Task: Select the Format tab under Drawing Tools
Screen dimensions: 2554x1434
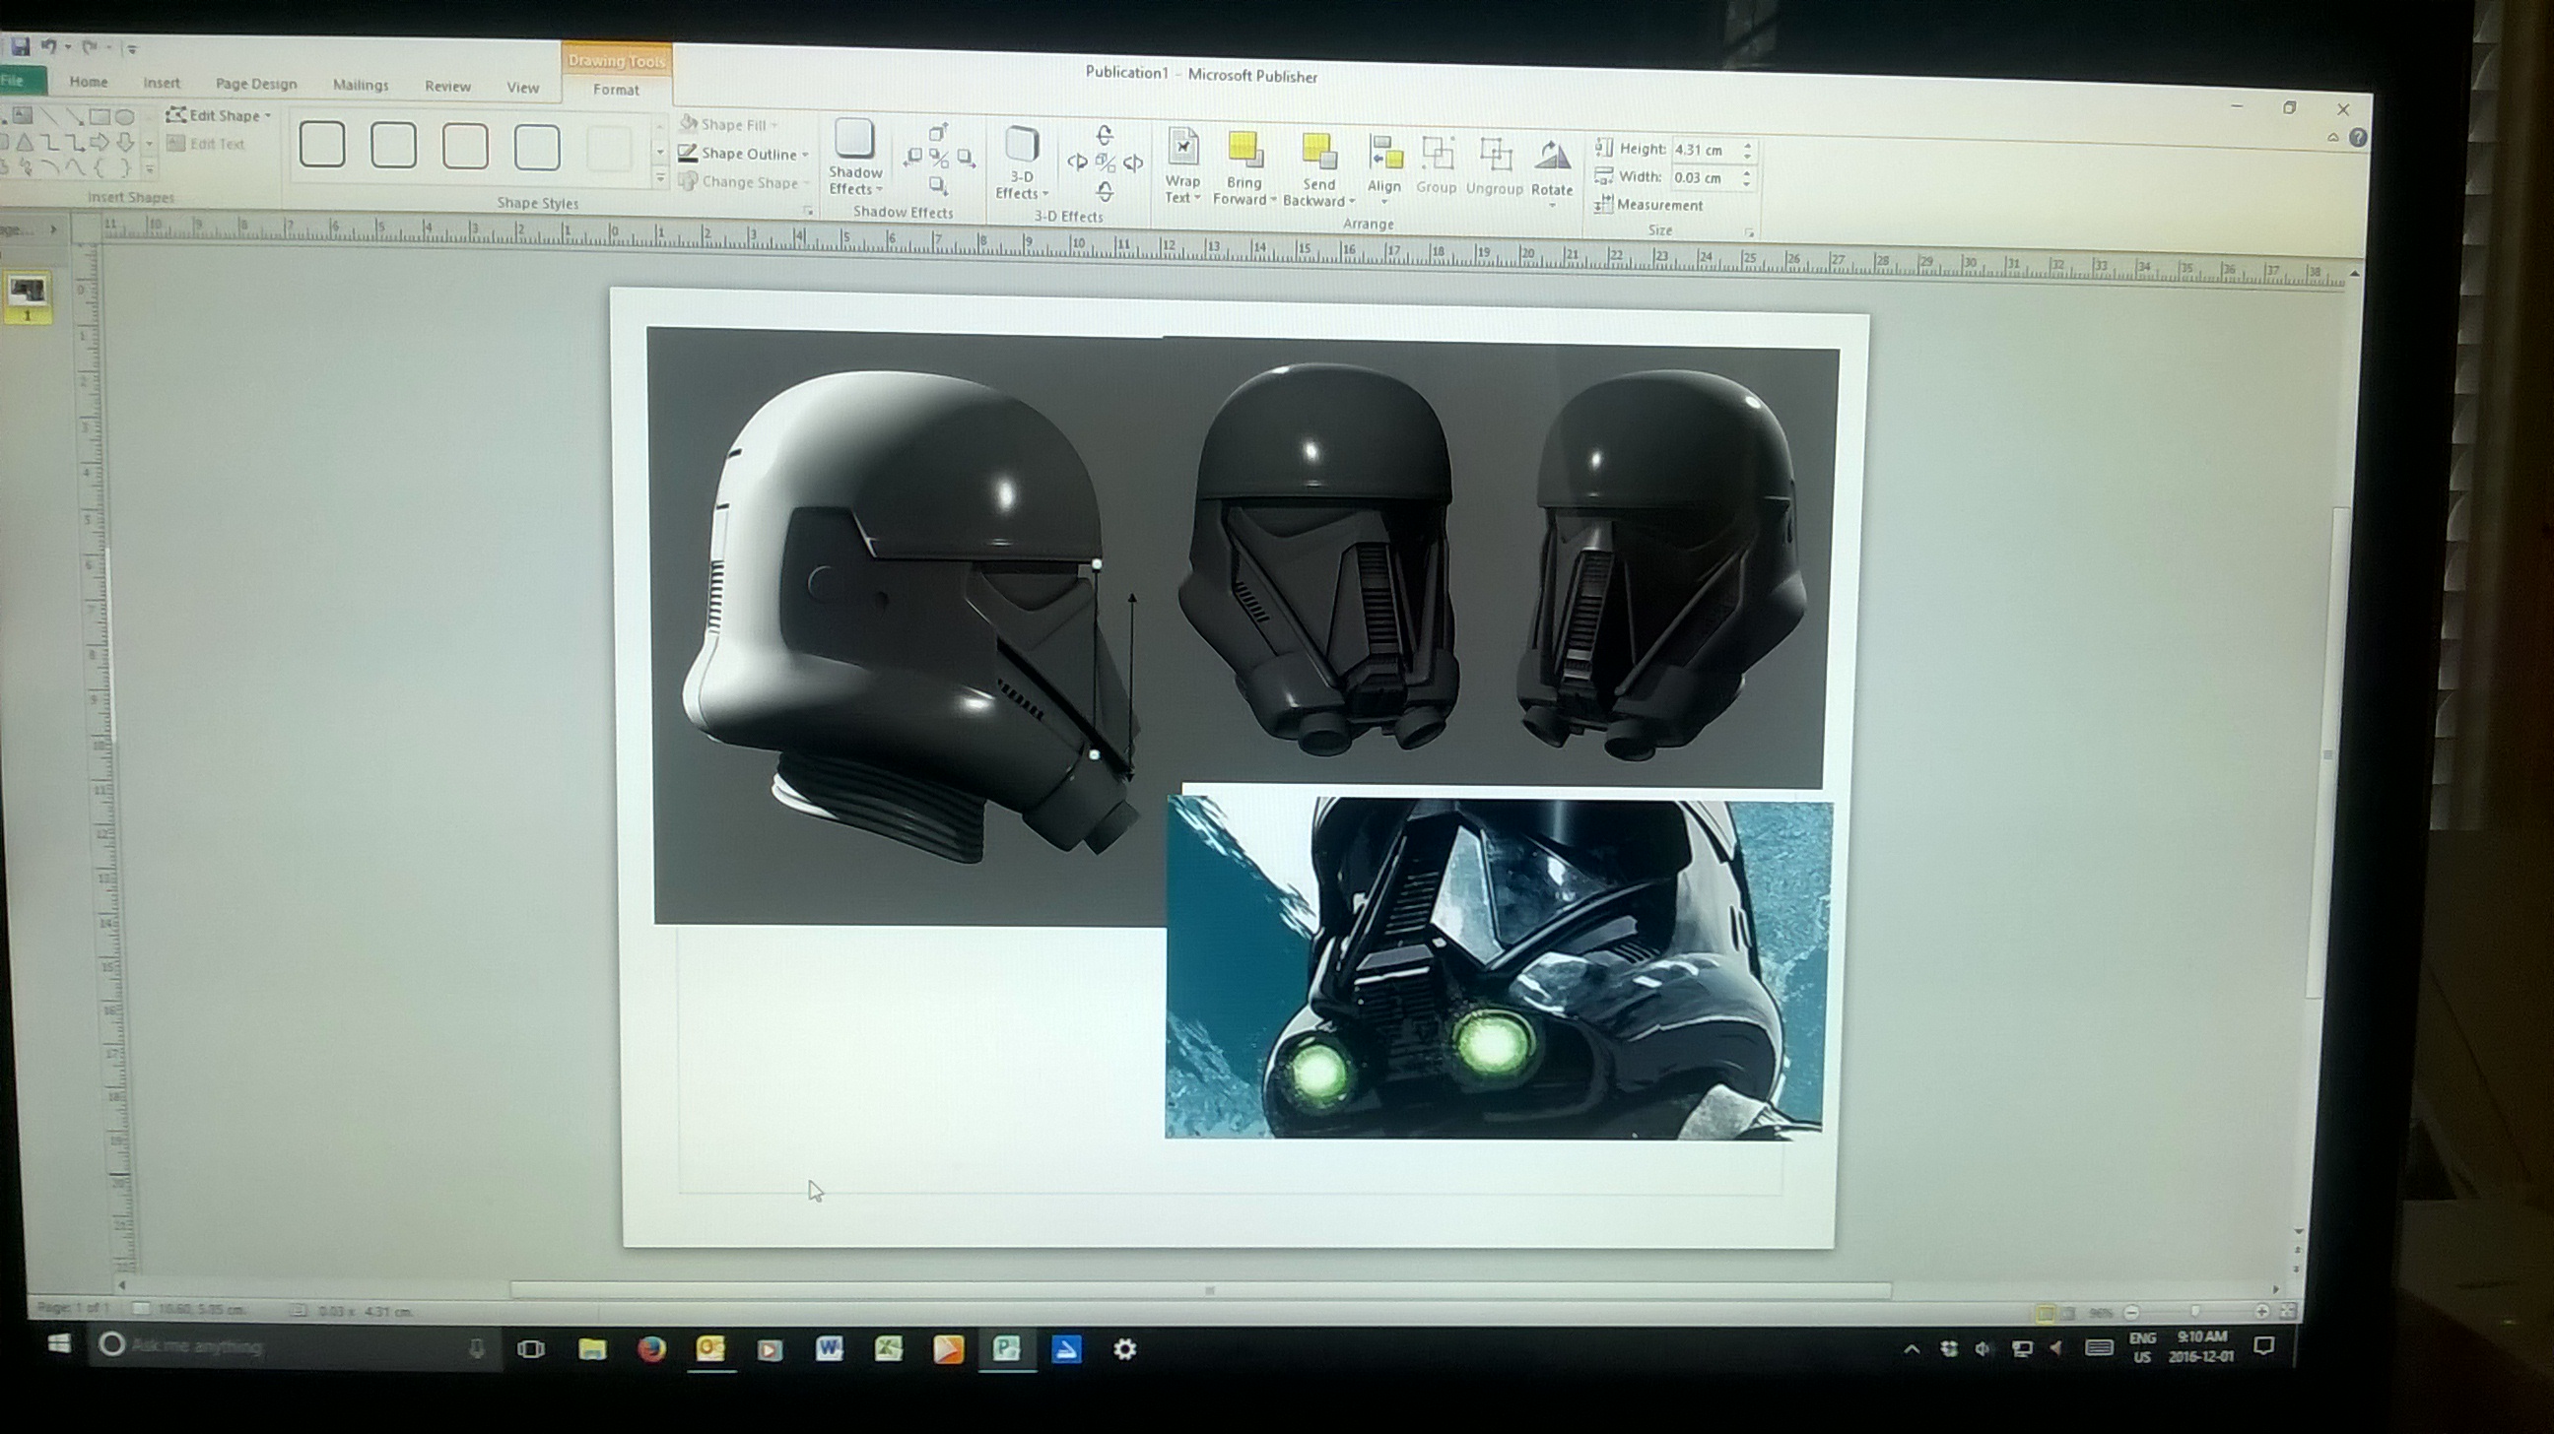Action: coord(616,90)
